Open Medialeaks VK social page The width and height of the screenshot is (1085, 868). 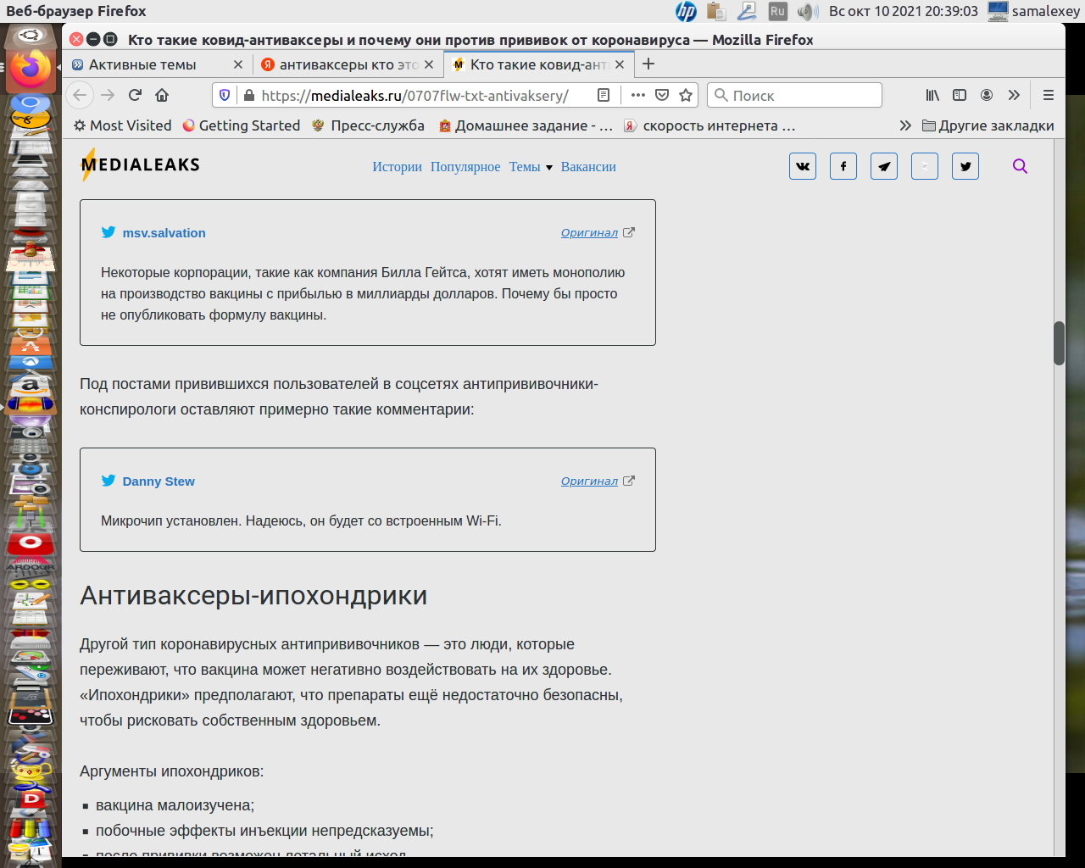tap(803, 166)
